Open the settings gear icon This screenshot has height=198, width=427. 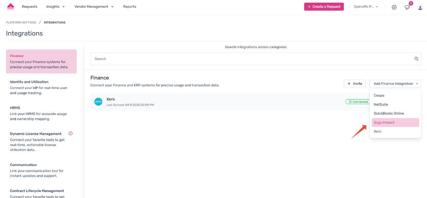point(394,7)
